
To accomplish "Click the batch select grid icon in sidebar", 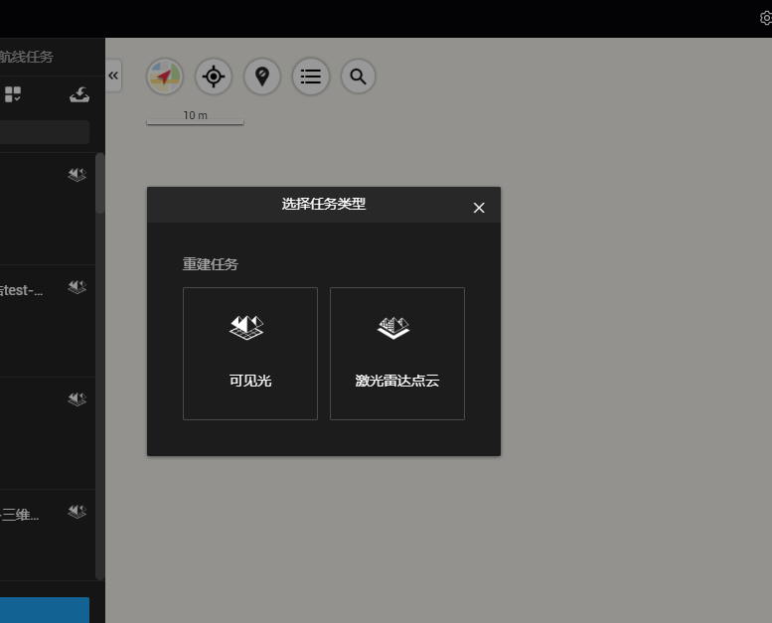I will pos(13,94).
